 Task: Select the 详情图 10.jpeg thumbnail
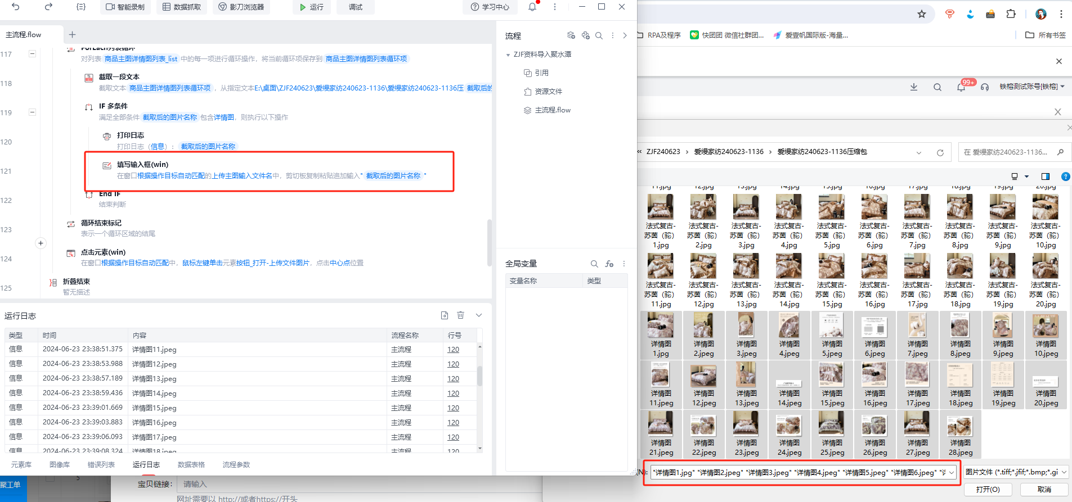point(1046,336)
